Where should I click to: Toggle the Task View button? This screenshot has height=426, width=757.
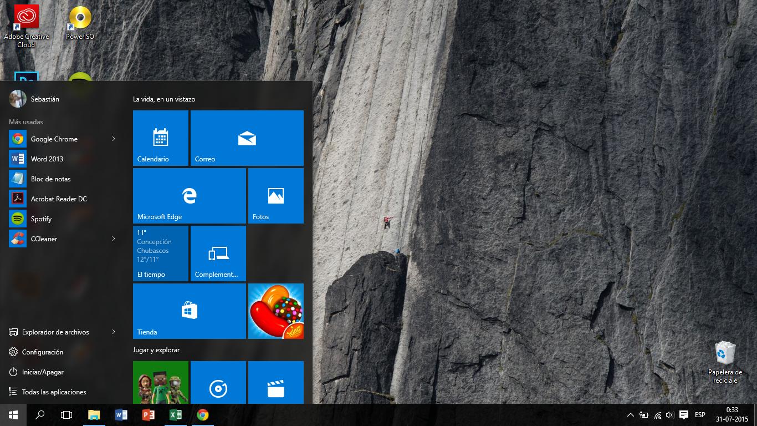click(67, 415)
